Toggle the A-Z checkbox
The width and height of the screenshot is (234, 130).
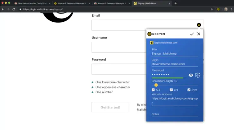click(x=153, y=90)
